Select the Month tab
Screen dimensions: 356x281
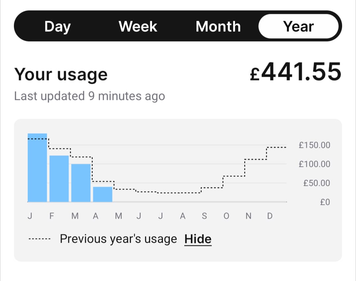point(218,26)
